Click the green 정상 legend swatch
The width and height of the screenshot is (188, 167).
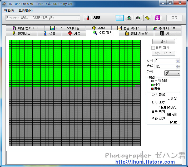tap(152, 85)
